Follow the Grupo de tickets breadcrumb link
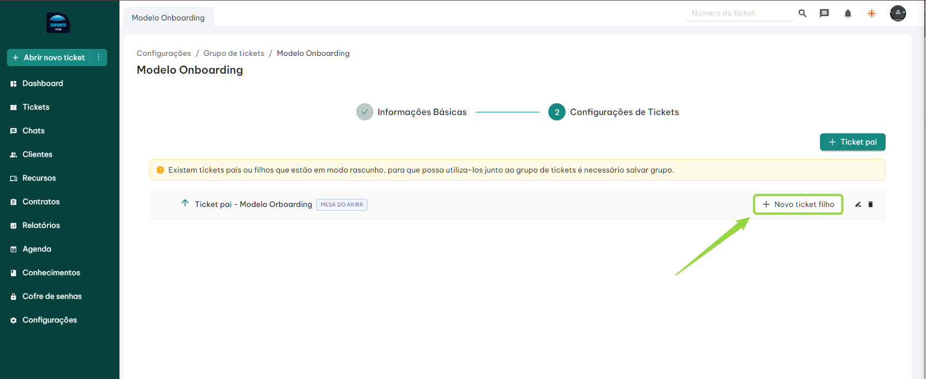The height and width of the screenshot is (379, 926). pyautogui.click(x=234, y=53)
